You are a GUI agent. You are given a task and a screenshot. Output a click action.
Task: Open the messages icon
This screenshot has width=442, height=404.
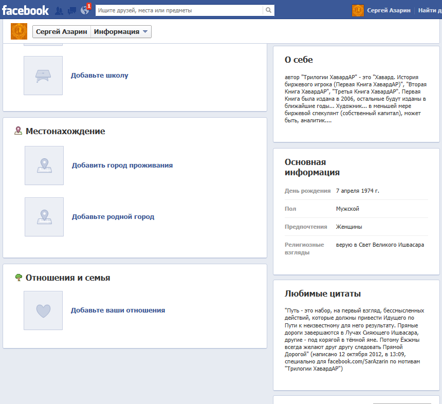click(x=72, y=11)
